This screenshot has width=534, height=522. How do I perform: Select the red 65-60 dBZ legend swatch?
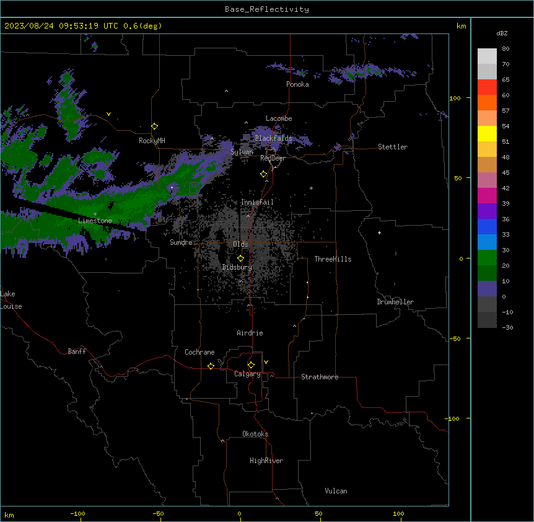[x=487, y=87]
